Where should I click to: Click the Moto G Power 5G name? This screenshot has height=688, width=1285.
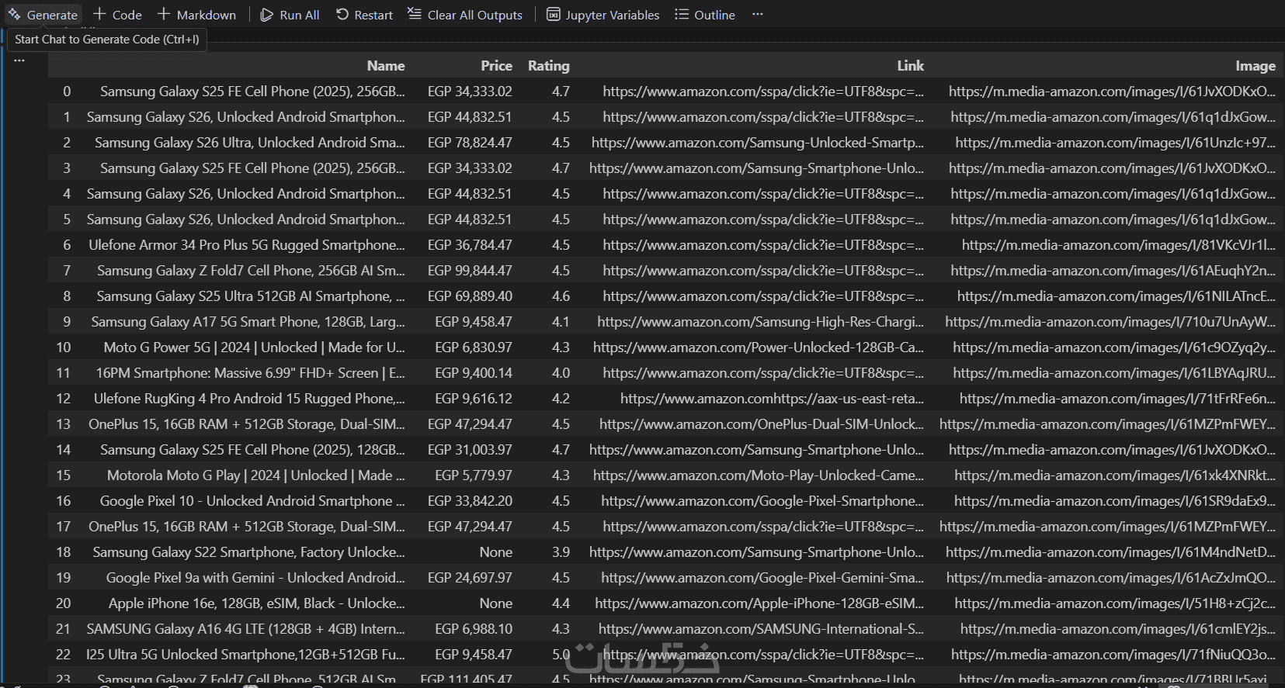point(255,347)
